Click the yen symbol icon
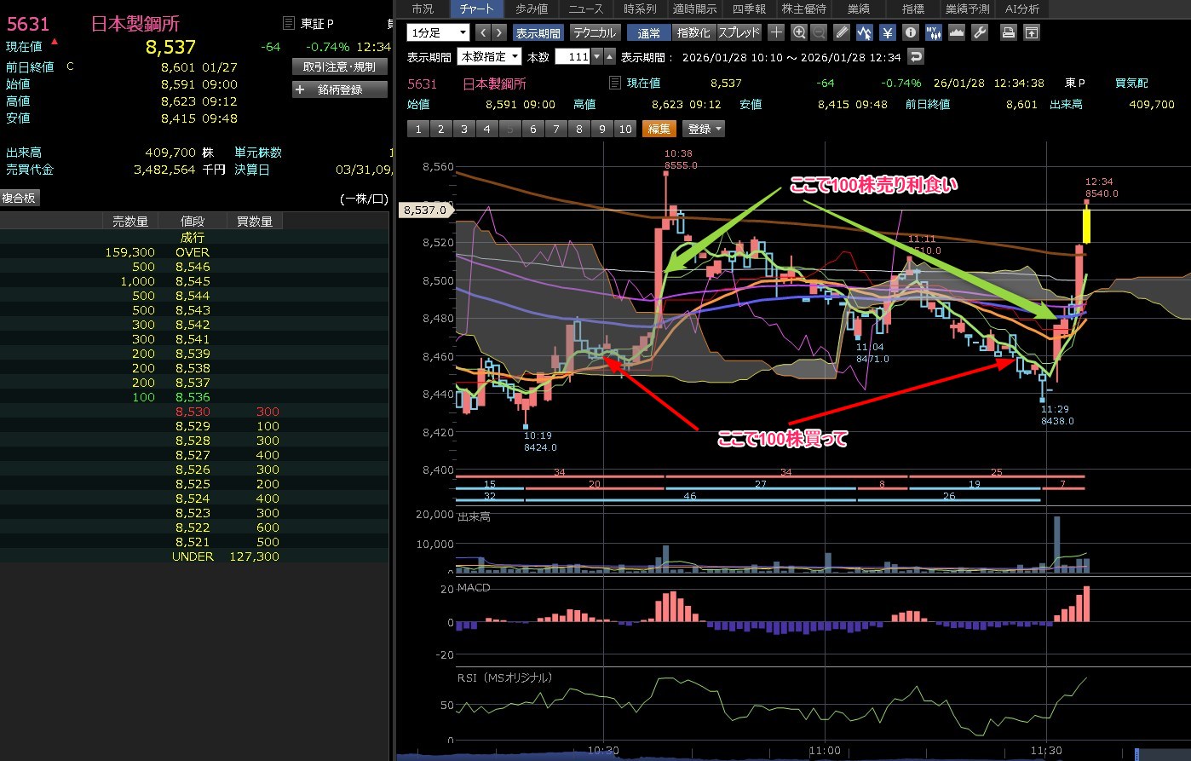Viewport: 1191px width, 761px height. click(887, 33)
